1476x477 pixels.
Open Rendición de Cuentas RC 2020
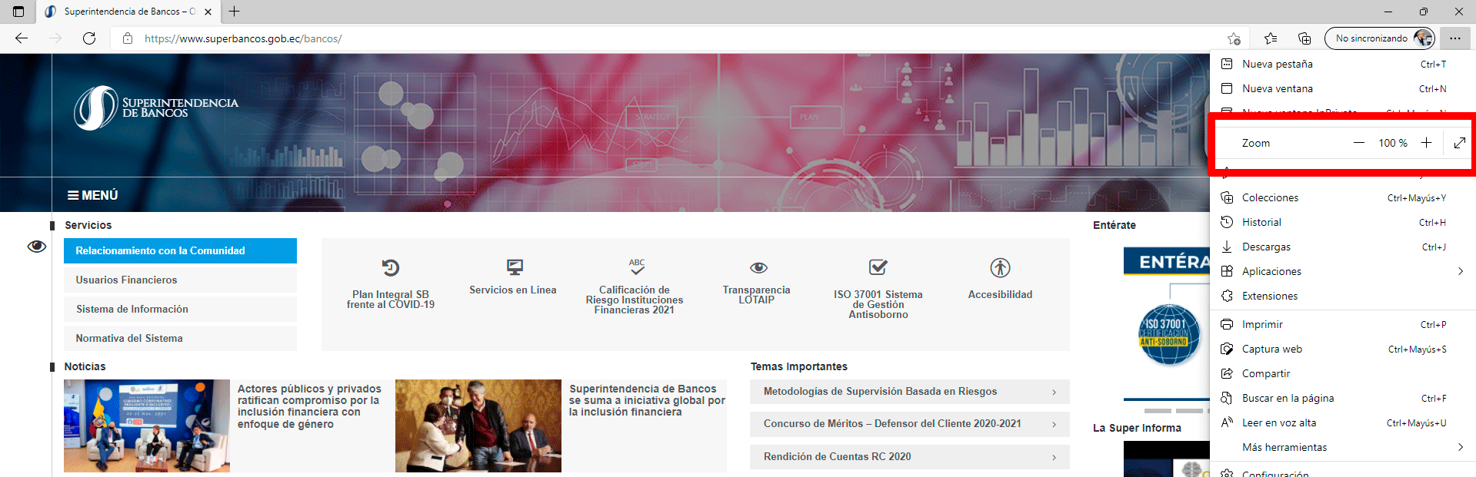coord(910,457)
